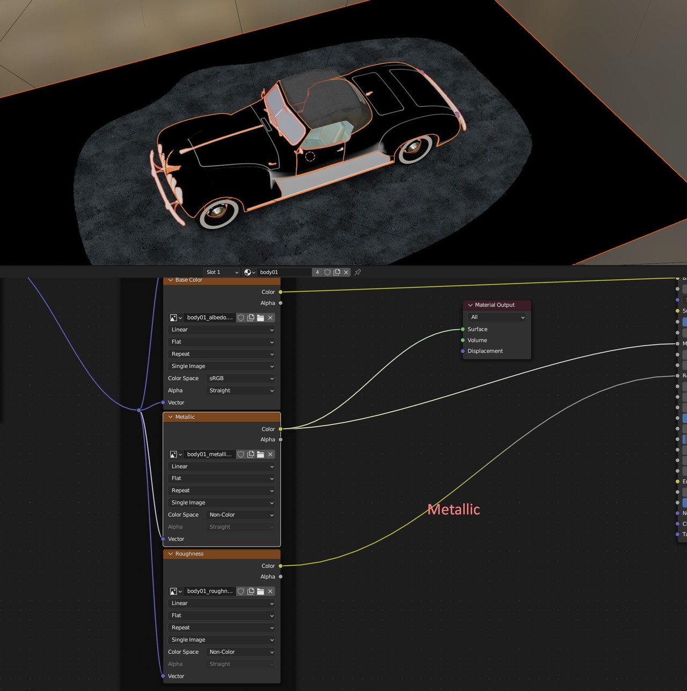Open image folder icon in Base Color node

pyautogui.click(x=260, y=318)
